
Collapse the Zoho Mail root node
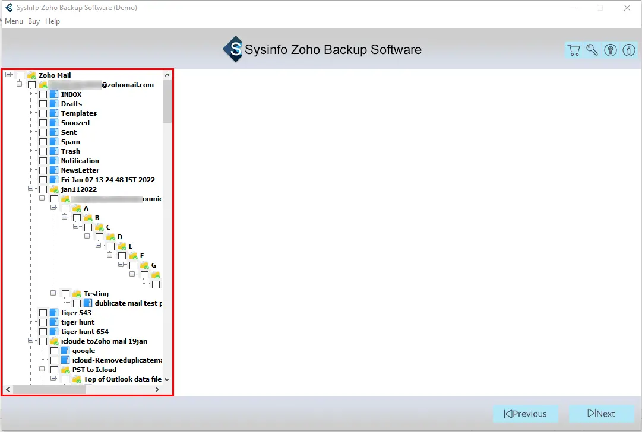pos(8,74)
